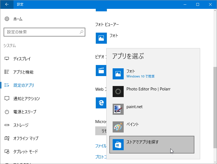
Task: Click the リセット button behind the popup
Action: (101, 131)
